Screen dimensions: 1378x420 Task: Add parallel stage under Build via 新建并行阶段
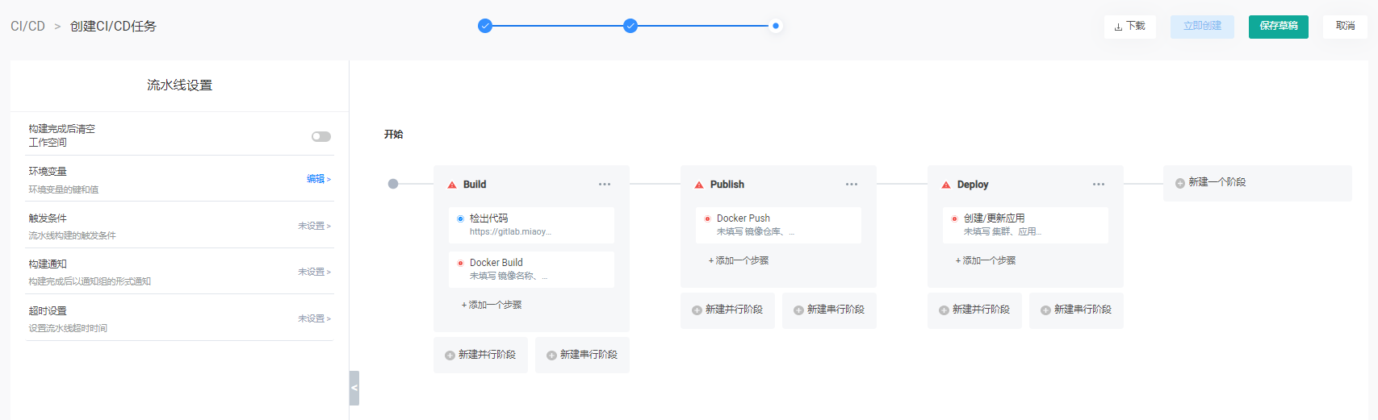coord(480,355)
